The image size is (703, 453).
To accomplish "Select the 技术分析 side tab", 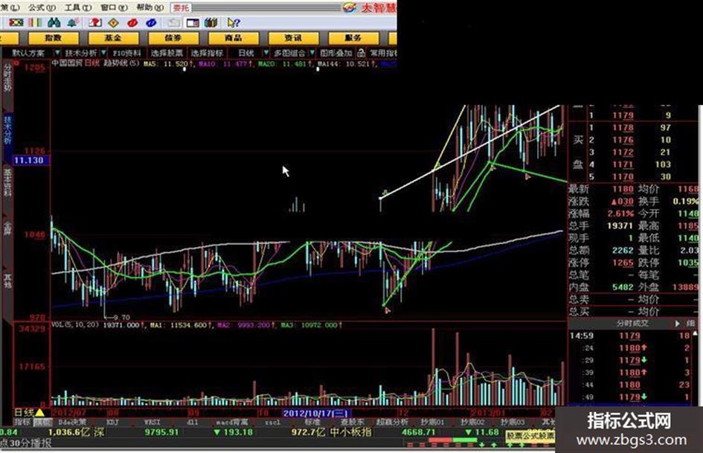I will [7, 130].
